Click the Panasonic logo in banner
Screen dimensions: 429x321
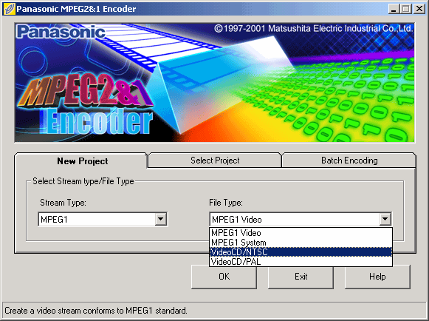[61, 32]
